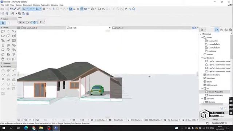Open Microsoft Edge from the taskbar
The height and width of the screenshot is (131, 233).
click(26, 128)
